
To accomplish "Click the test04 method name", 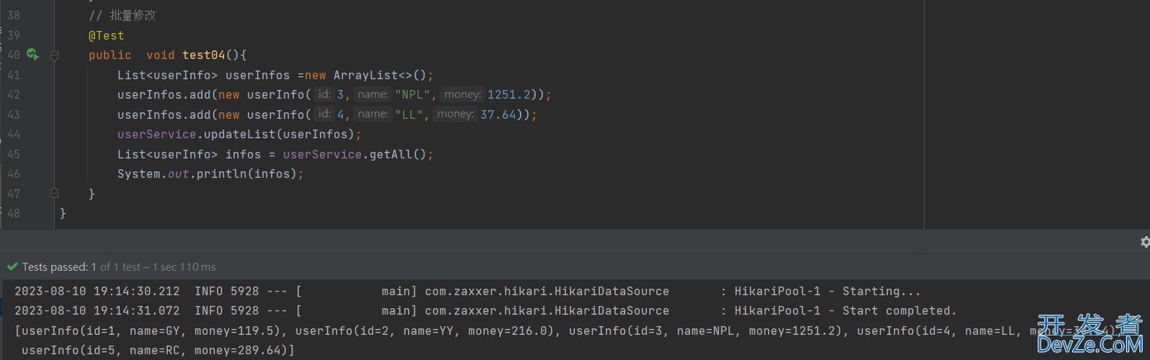I will 204,55.
